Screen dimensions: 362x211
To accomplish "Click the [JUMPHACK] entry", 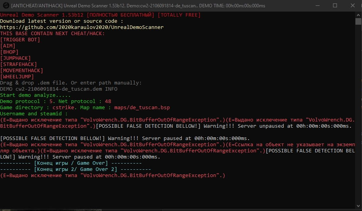I will click(15, 58).
